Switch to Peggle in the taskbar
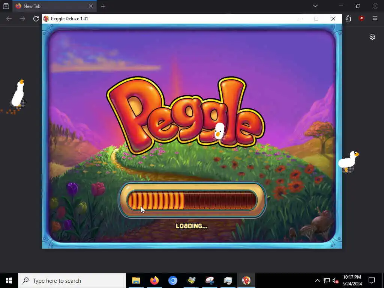This screenshot has width=384, height=288. click(246, 280)
